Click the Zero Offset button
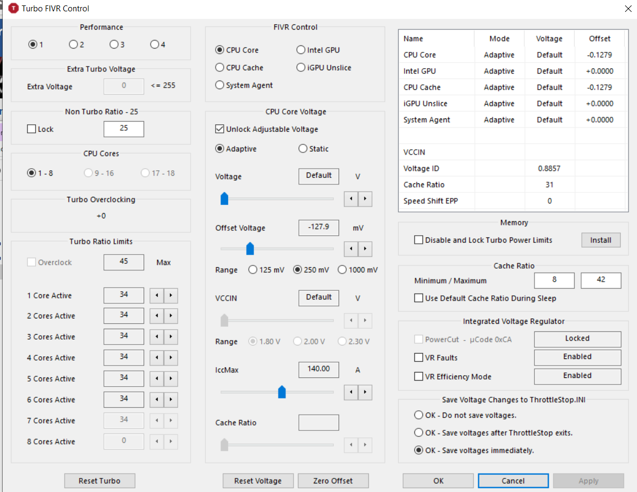637x492 pixels. [333, 481]
